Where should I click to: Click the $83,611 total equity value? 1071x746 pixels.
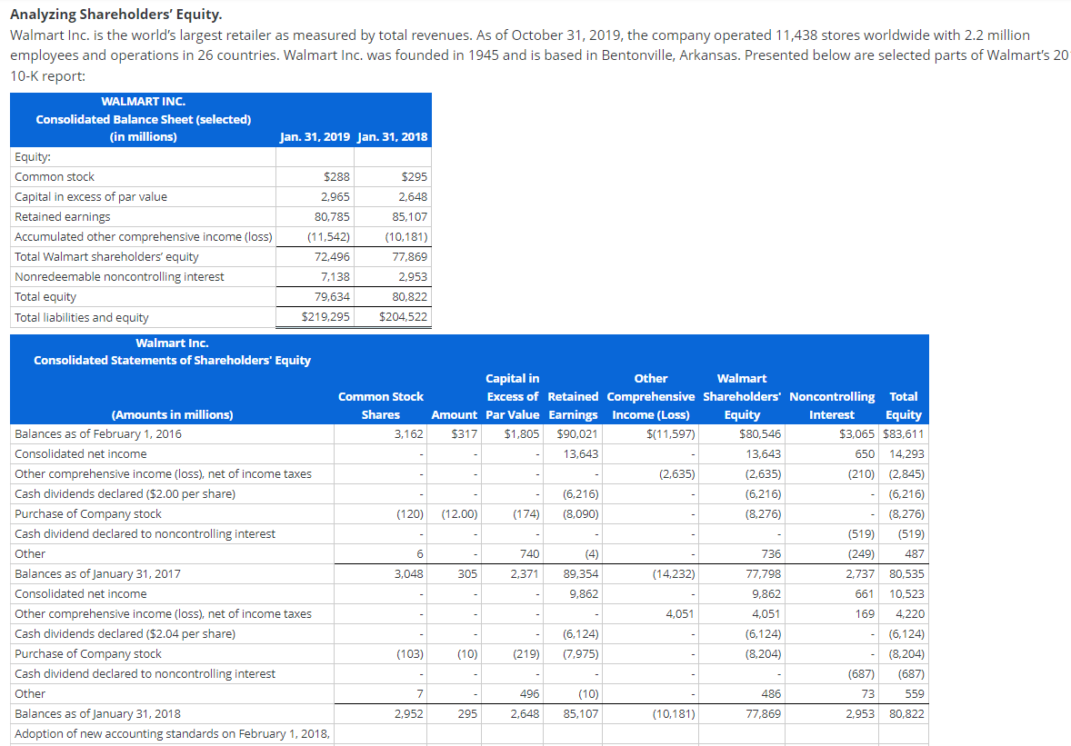pyautogui.click(x=903, y=434)
